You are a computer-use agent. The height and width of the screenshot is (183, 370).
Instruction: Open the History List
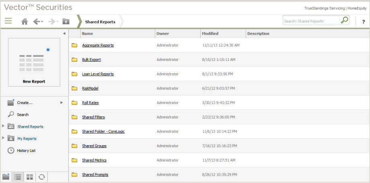tap(26, 151)
